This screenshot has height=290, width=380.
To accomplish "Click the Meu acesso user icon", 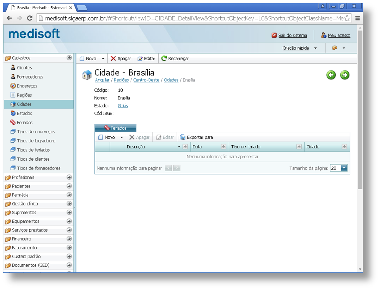I will point(324,35).
